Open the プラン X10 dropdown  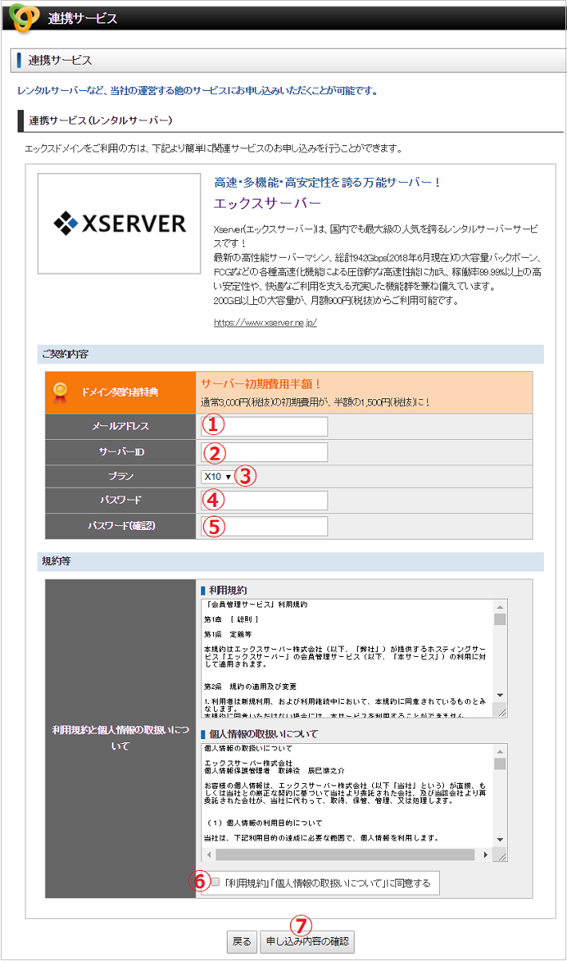[217, 477]
